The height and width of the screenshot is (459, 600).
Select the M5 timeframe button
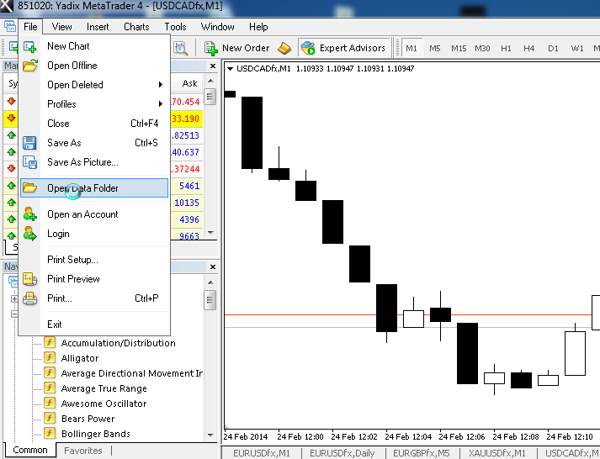coord(435,49)
